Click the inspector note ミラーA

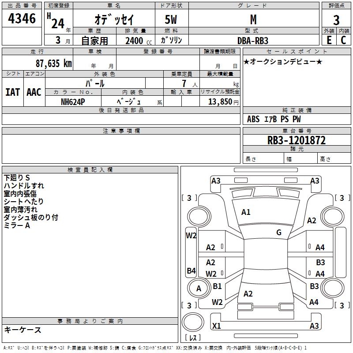(x=17, y=225)
